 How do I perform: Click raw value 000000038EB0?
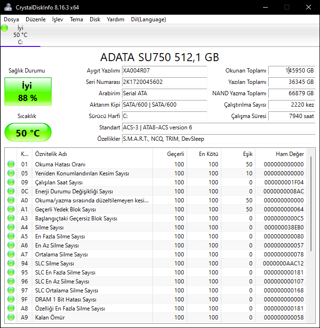pos(284,228)
